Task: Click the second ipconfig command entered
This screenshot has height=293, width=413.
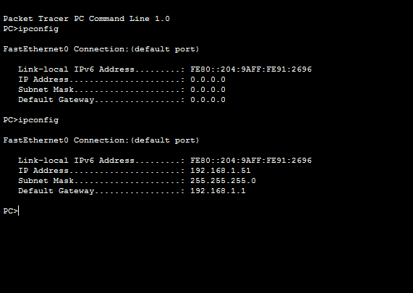Action: tap(38, 120)
